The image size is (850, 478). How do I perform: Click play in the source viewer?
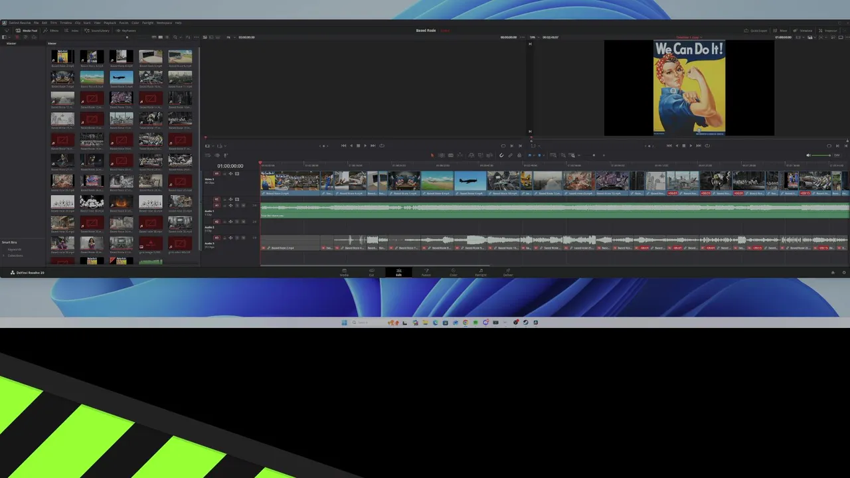(365, 145)
